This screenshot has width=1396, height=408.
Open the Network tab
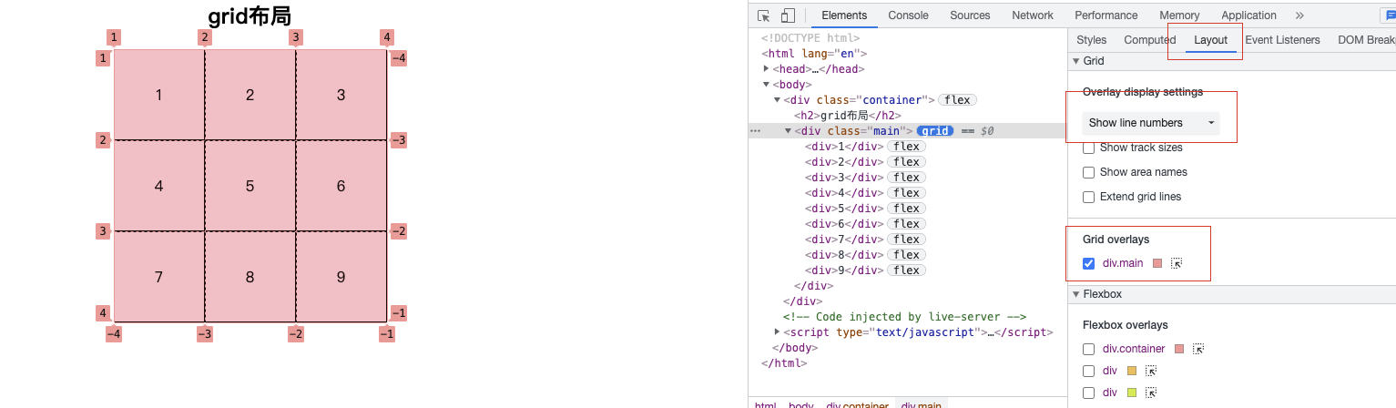tap(1033, 15)
